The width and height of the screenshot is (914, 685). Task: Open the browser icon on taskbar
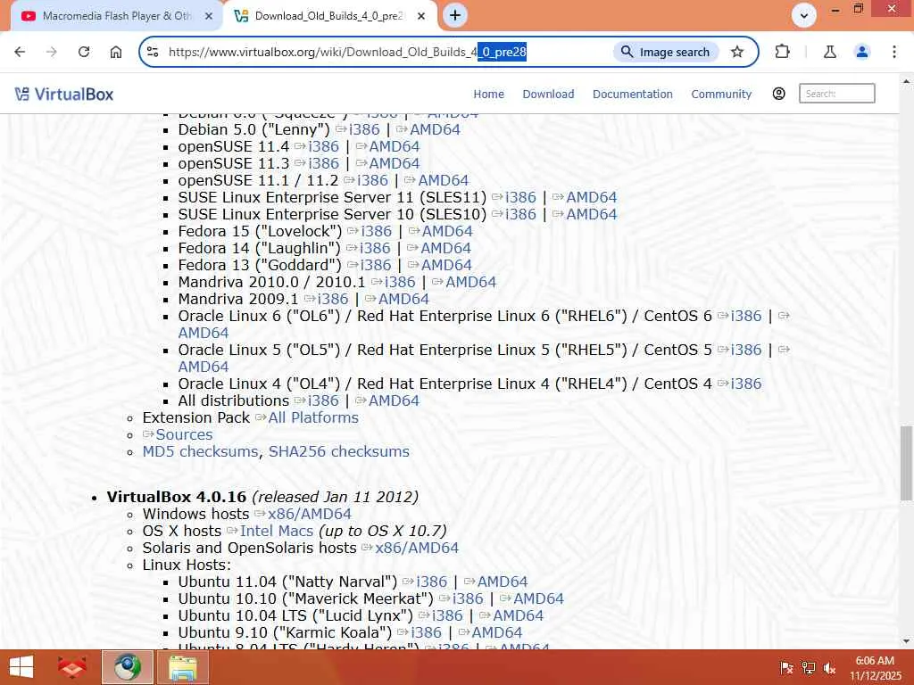(x=128, y=667)
